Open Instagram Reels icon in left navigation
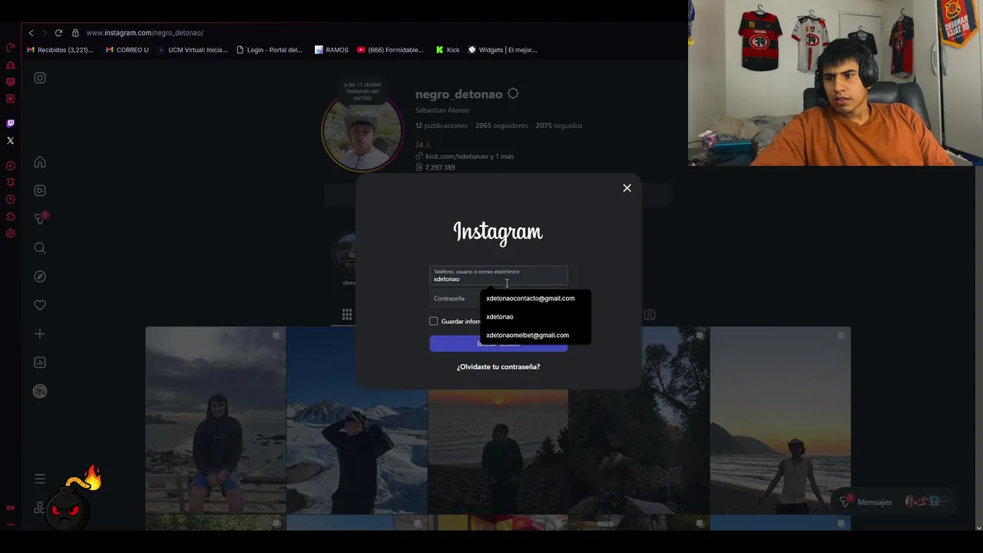Screen dimensions: 983x553 coord(40,190)
